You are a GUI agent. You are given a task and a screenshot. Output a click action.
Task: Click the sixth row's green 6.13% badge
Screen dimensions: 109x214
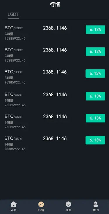click(x=95, y=140)
